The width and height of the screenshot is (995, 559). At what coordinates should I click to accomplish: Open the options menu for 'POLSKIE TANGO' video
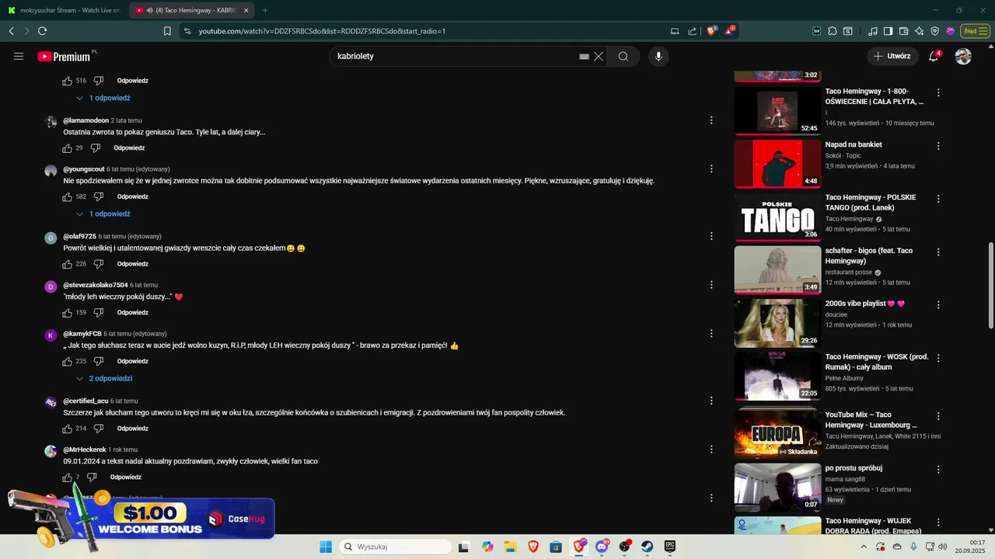pyautogui.click(x=938, y=199)
